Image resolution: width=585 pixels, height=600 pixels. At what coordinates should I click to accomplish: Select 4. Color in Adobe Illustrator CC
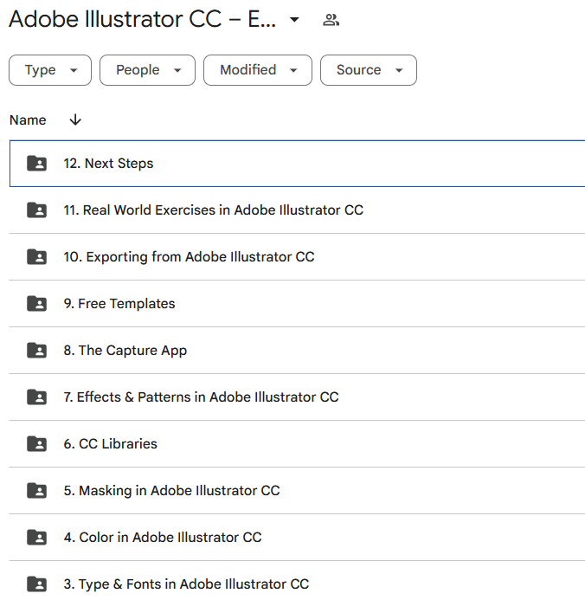[x=297, y=538]
